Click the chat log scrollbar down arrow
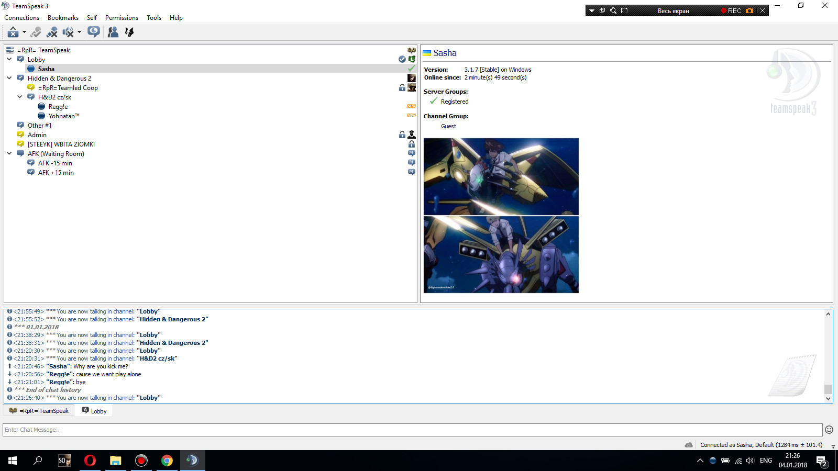The width and height of the screenshot is (838, 471). [x=828, y=399]
